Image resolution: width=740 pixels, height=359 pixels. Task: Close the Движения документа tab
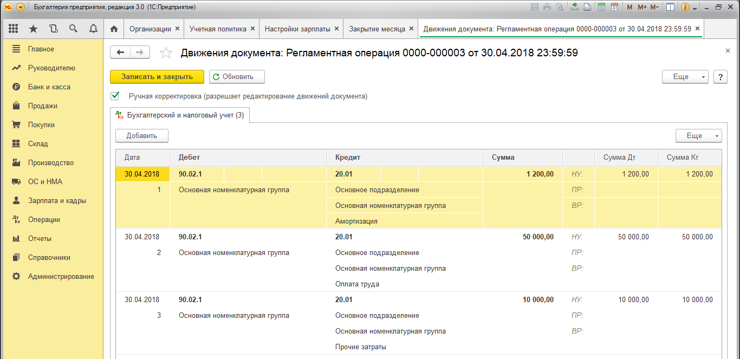pos(697,29)
